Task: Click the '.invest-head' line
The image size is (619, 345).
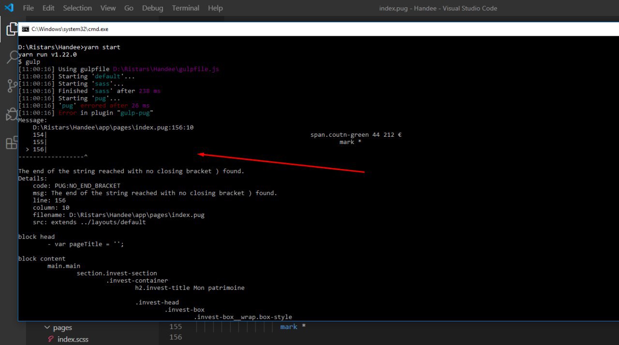Action: 157,302
